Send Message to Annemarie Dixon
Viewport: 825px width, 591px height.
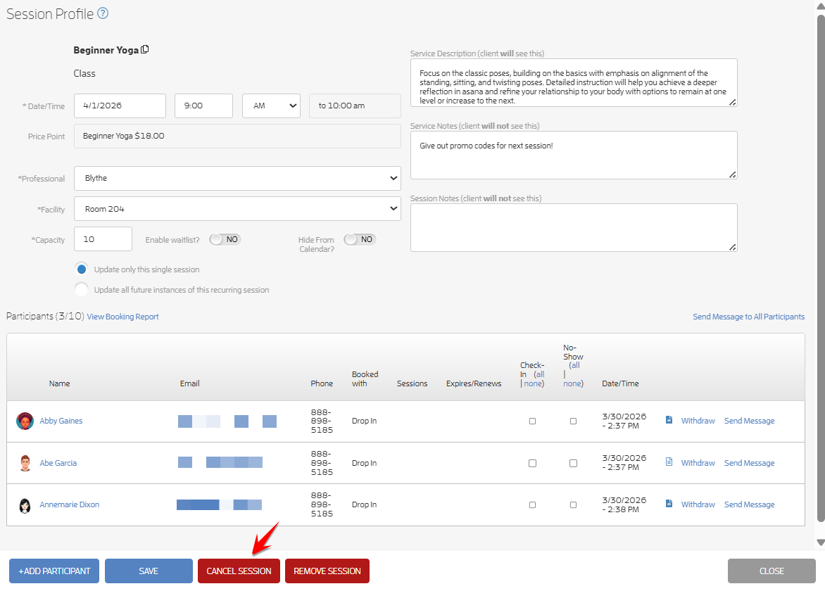point(749,504)
